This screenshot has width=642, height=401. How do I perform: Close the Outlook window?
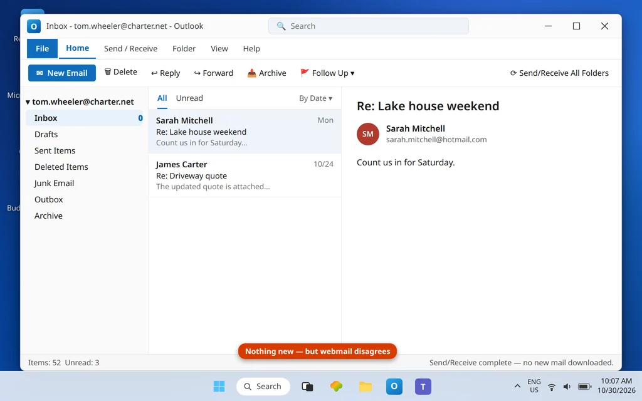click(604, 26)
